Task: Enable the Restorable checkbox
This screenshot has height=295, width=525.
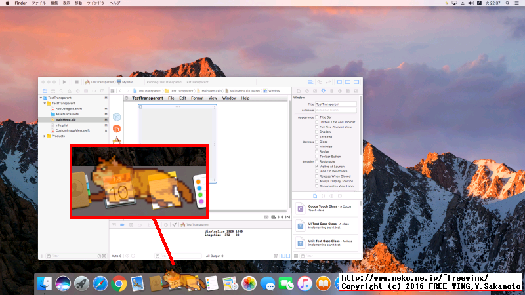Action: [316, 161]
